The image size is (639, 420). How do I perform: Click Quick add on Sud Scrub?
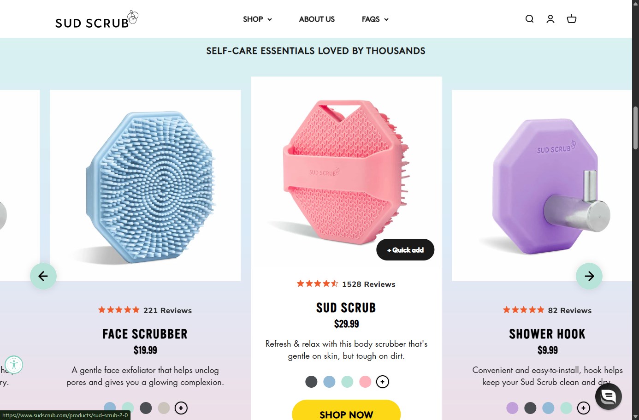[x=405, y=250]
